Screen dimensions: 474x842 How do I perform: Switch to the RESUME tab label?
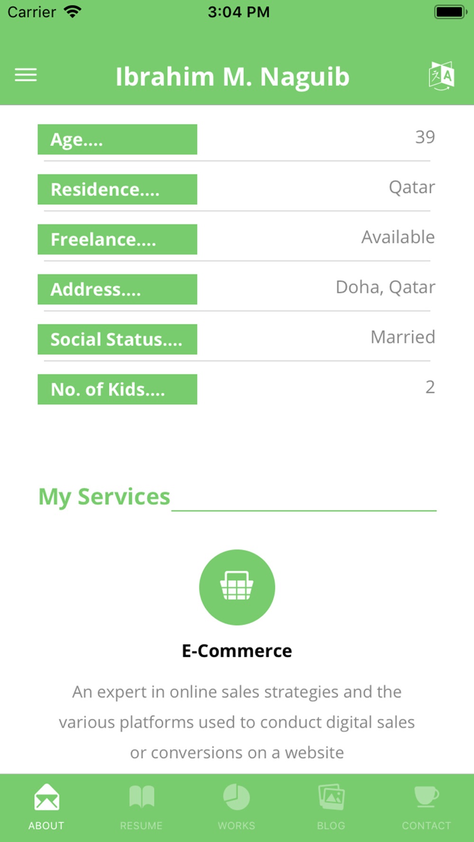pyautogui.click(x=141, y=825)
